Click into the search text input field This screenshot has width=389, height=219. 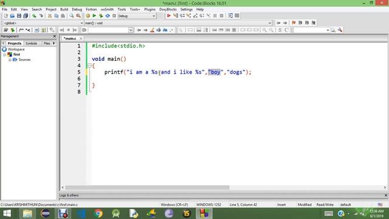click(108, 30)
